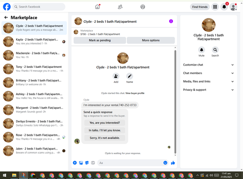Open the notifications bell in the top bar
The image size is (243, 179).
click(x=224, y=7)
